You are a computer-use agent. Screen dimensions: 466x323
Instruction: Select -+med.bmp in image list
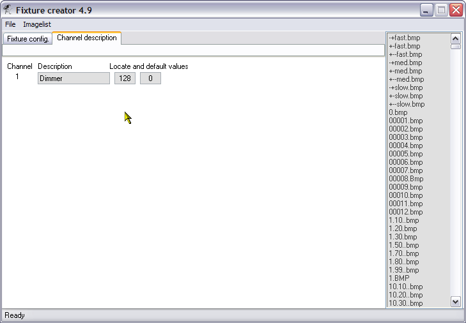pyautogui.click(x=405, y=63)
